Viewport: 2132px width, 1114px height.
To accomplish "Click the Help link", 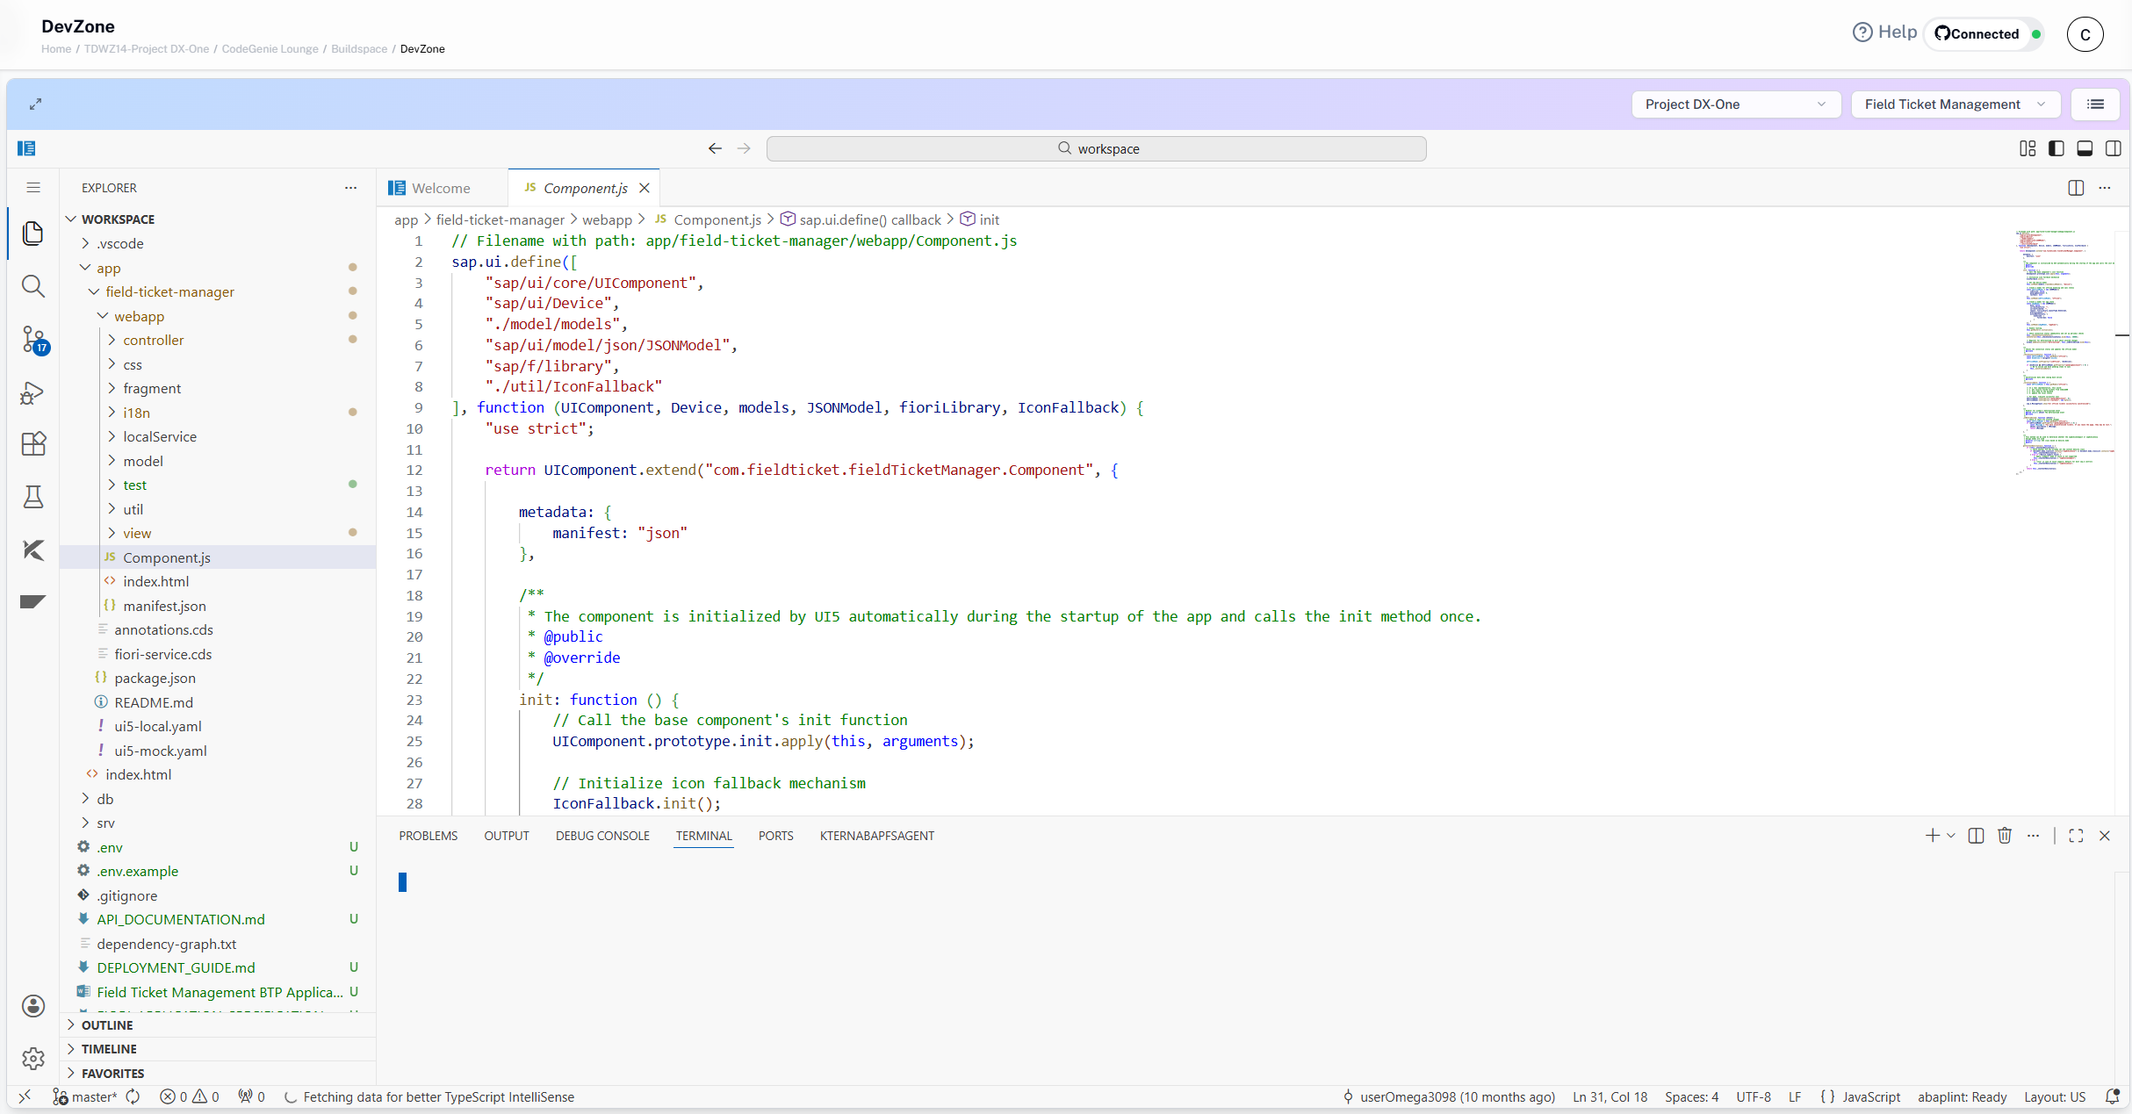I will point(1885,32).
